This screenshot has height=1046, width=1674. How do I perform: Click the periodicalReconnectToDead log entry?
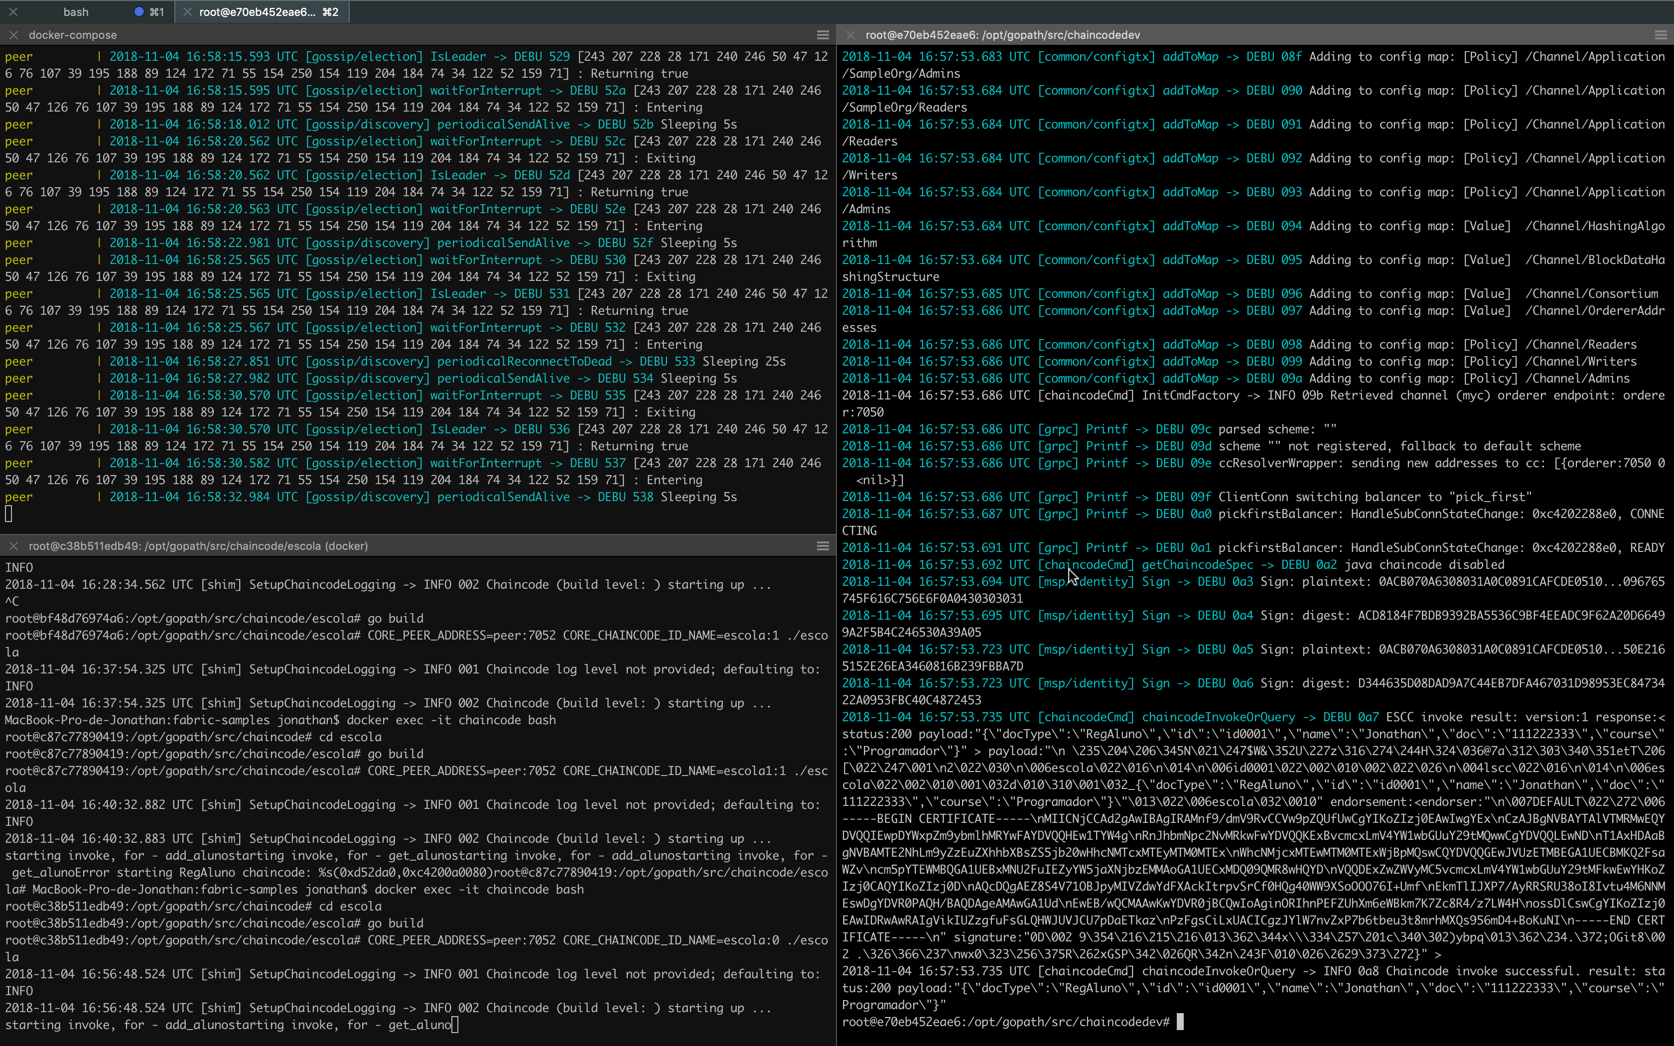(524, 361)
